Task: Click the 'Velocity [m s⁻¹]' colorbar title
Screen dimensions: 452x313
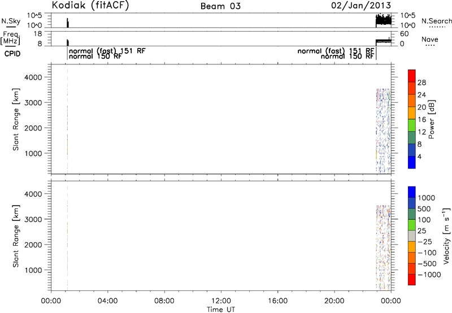Action: tap(446, 236)
